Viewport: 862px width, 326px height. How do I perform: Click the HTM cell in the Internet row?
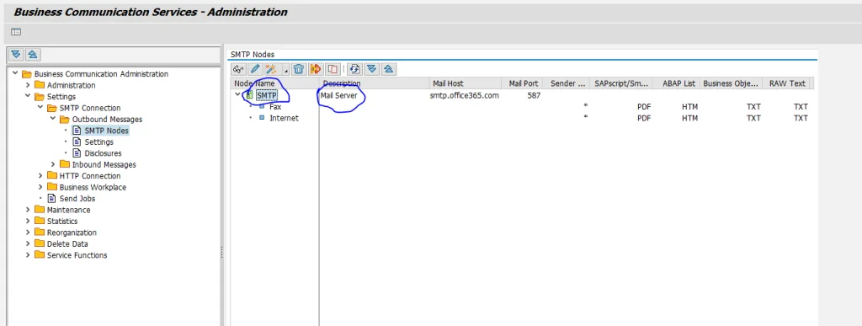[x=690, y=118]
